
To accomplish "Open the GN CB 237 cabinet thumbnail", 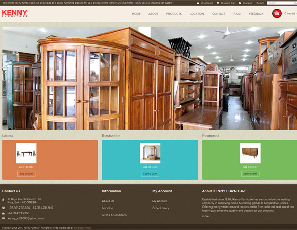I will coord(250,153).
